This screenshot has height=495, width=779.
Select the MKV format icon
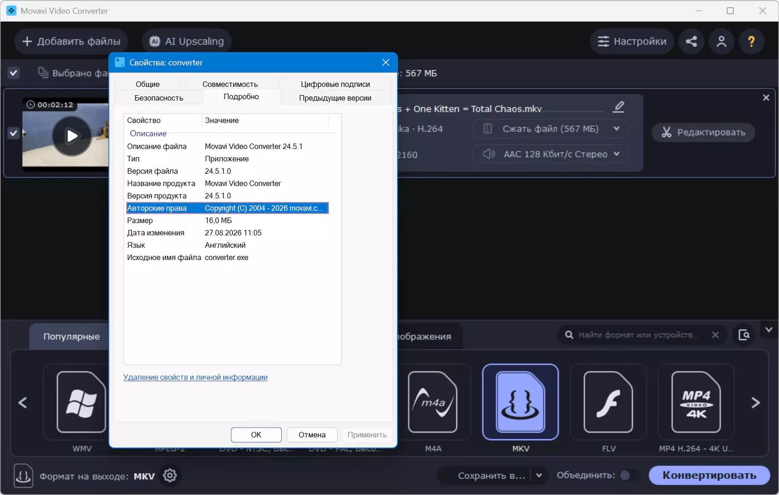pos(521,402)
